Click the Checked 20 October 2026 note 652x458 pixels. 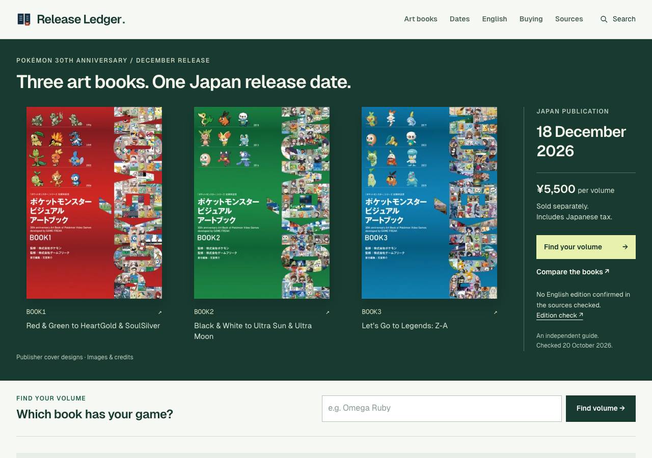click(x=575, y=346)
